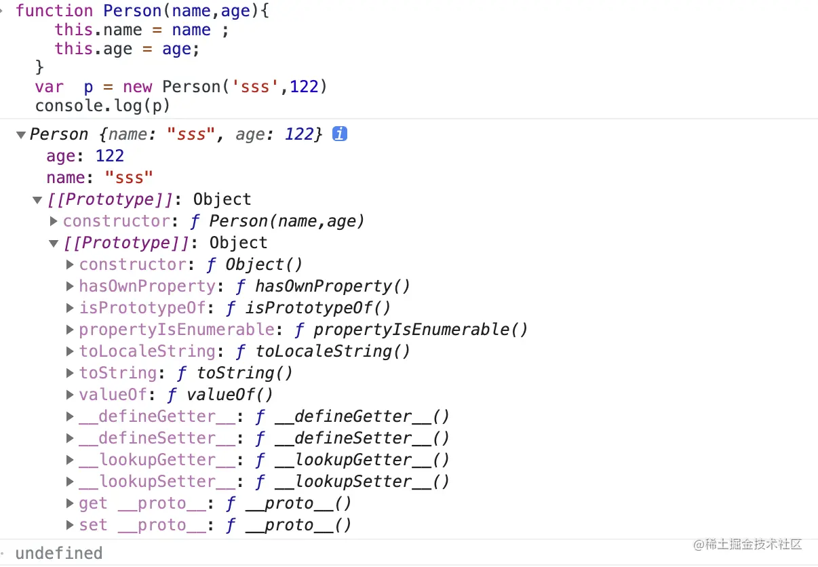Select the name: "sss" property row

[100, 178]
